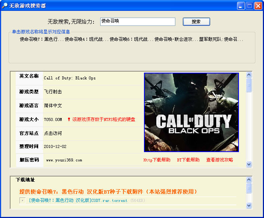Click the 下载地址 heading
The height and width of the screenshot is (218, 264).
pyautogui.click(x=25, y=180)
